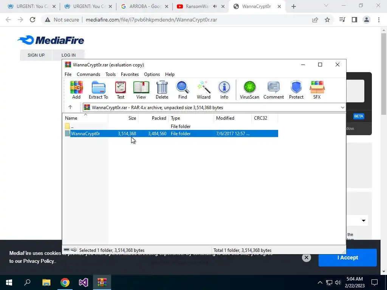Dismiss the cookie banner with X

point(306,258)
